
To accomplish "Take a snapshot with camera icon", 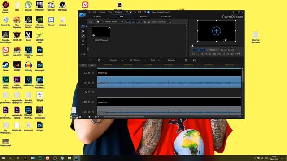I will pos(219,54).
